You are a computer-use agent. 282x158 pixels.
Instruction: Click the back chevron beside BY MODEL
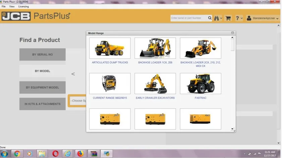point(73,74)
